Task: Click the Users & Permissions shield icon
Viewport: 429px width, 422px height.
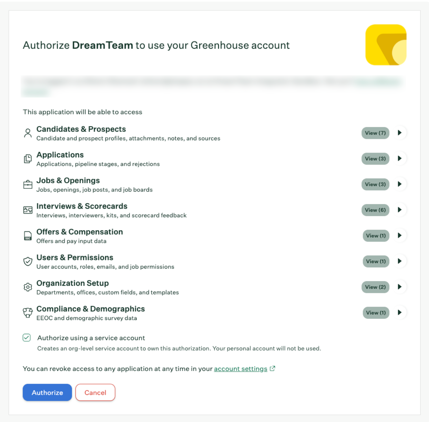Action: [28, 261]
